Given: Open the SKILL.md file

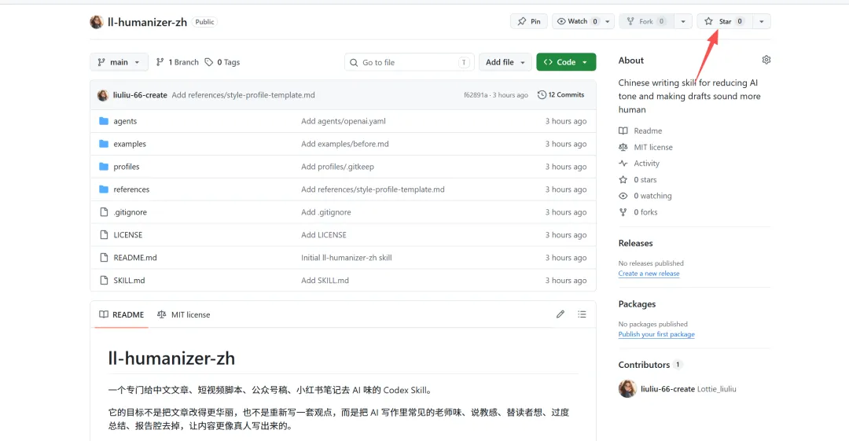Looking at the screenshot, I should (x=129, y=281).
